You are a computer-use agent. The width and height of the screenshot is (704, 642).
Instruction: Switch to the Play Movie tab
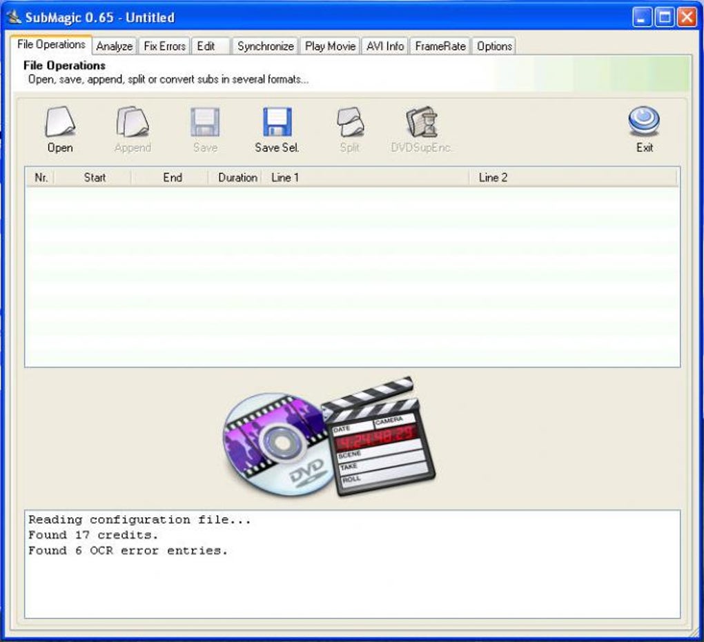pyautogui.click(x=330, y=46)
